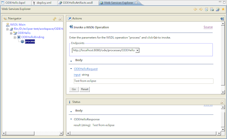Click the Navigator panel header icon
227x139 pixels.
(5, 19)
